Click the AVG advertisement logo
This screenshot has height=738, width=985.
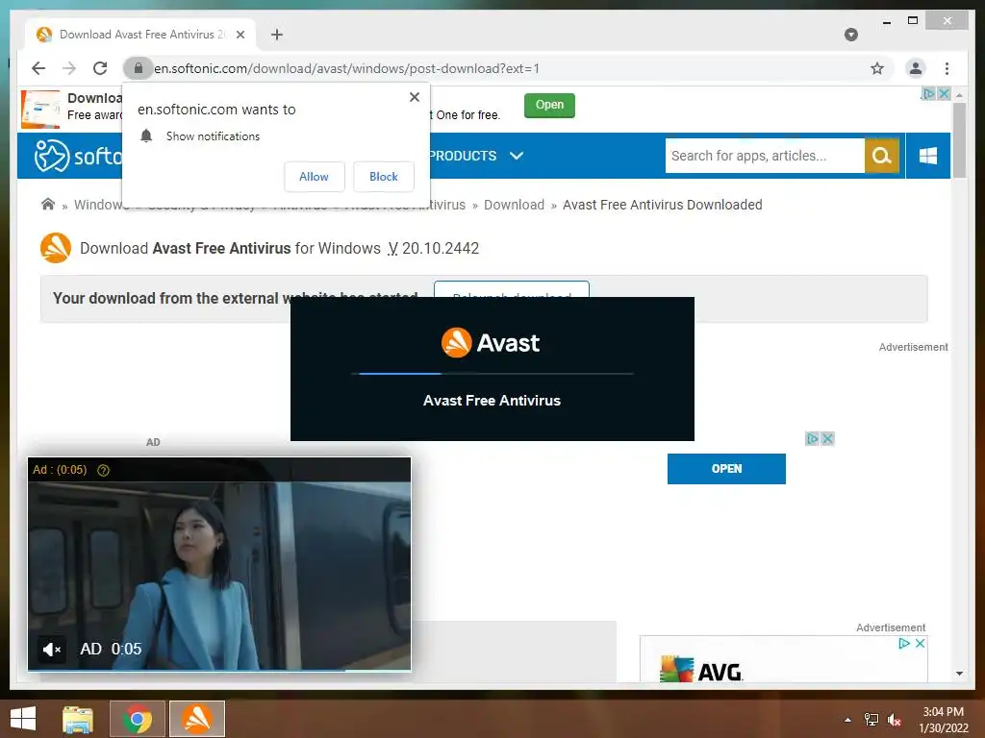pos(701,670)
